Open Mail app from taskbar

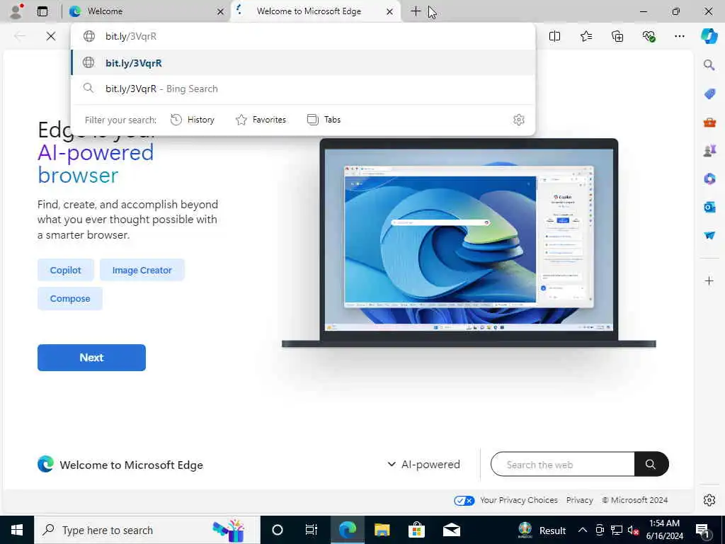(451, 530)
